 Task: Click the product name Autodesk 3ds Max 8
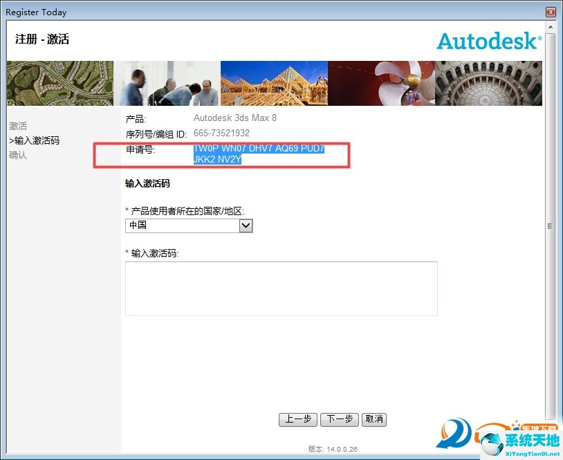pos(235,118)
